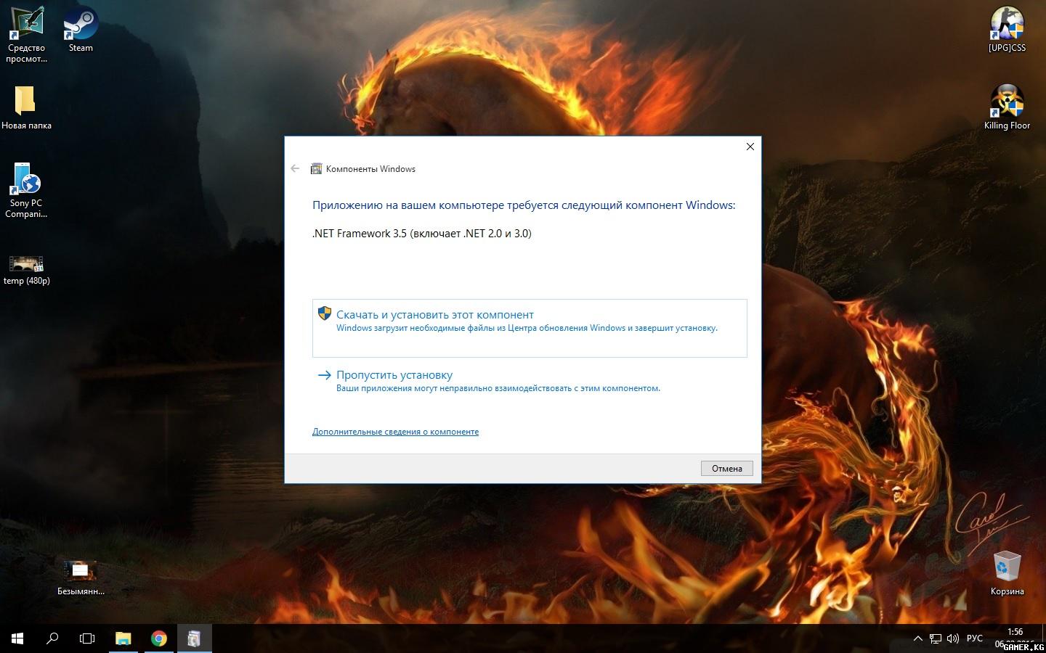Click the back arrow in dialog header

(x=295, y=168)
